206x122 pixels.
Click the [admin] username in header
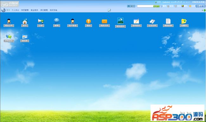click(x=166, y=2)
